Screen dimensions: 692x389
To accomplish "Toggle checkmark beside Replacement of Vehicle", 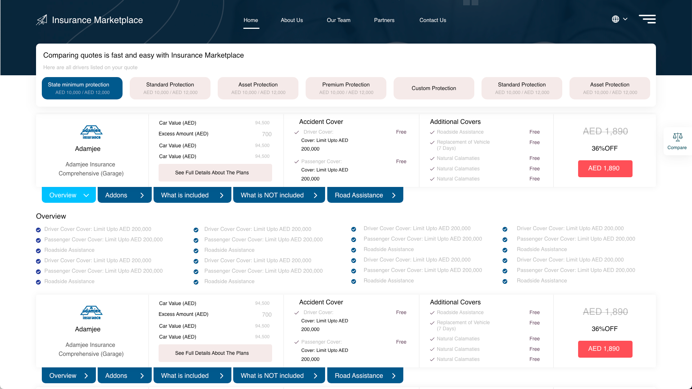I will point(432,143).
